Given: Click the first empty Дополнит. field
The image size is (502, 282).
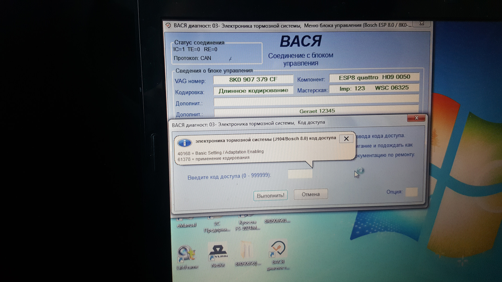Looking at the screenshot, I should (x=316, y=101).
